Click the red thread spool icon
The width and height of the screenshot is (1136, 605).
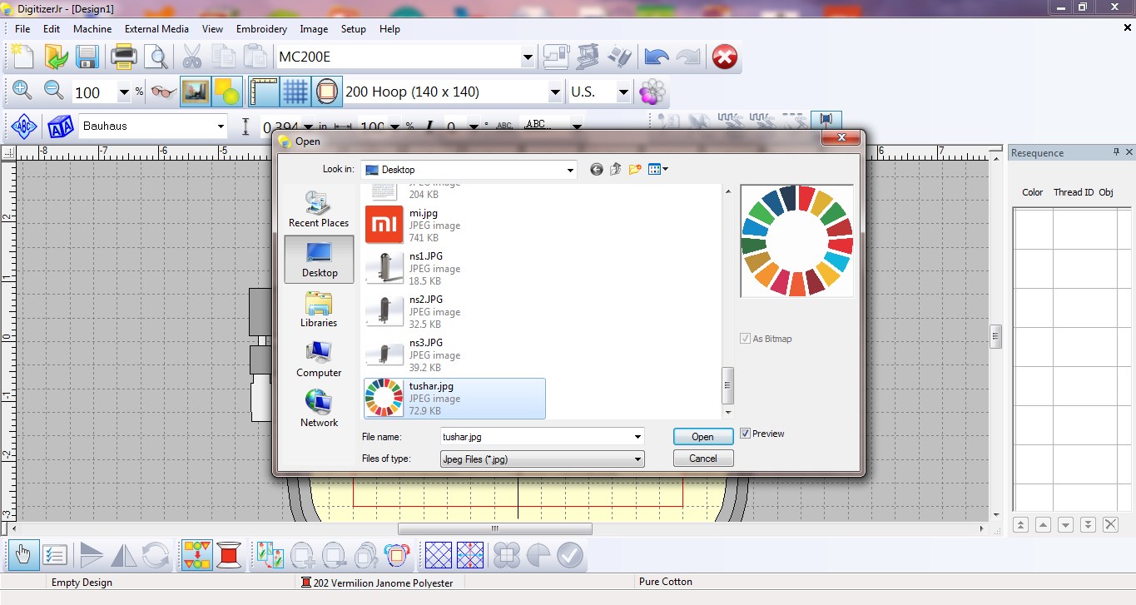point(230,554)
